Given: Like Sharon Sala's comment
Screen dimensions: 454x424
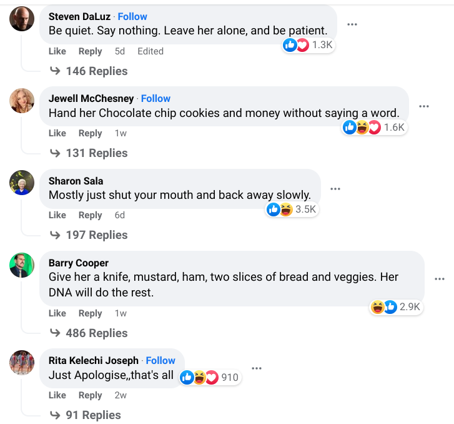Looking at the screenshot, I should (57, 215).
